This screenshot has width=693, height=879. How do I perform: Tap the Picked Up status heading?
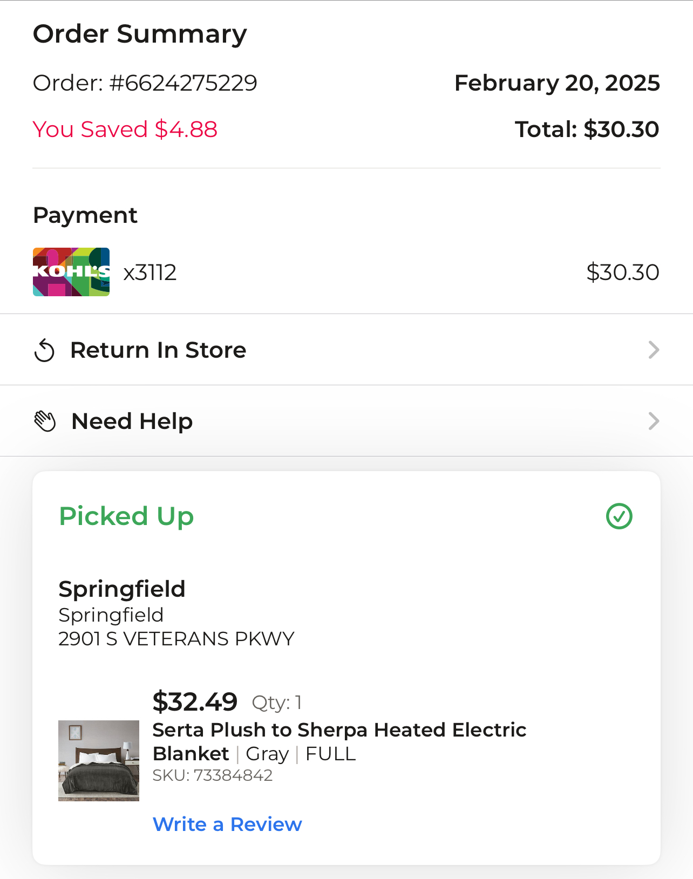pyautogui.click(x=126, y=516)
